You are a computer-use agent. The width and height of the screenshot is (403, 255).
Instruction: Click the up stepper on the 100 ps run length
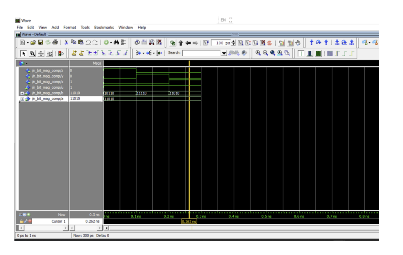tap(233, 41)
